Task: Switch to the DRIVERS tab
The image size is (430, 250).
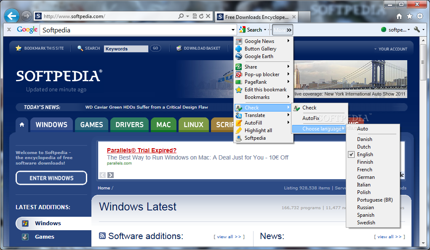Action: pos(129,125)
